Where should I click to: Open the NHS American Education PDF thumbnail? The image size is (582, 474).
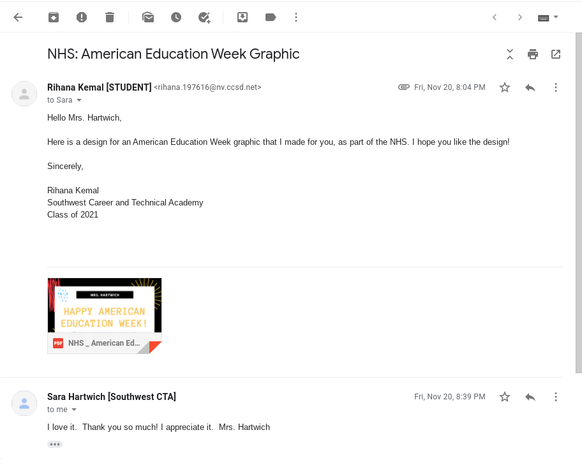click(x=105, y=305)
